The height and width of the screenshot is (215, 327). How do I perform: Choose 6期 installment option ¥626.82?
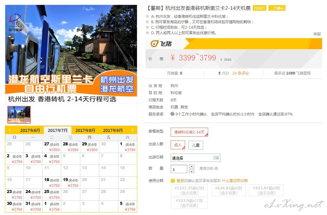pos(228,191)
